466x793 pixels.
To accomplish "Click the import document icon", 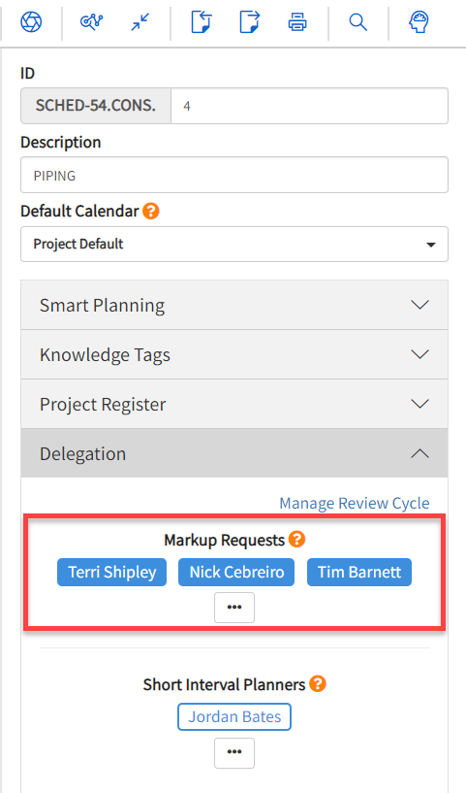I will 202,22.
